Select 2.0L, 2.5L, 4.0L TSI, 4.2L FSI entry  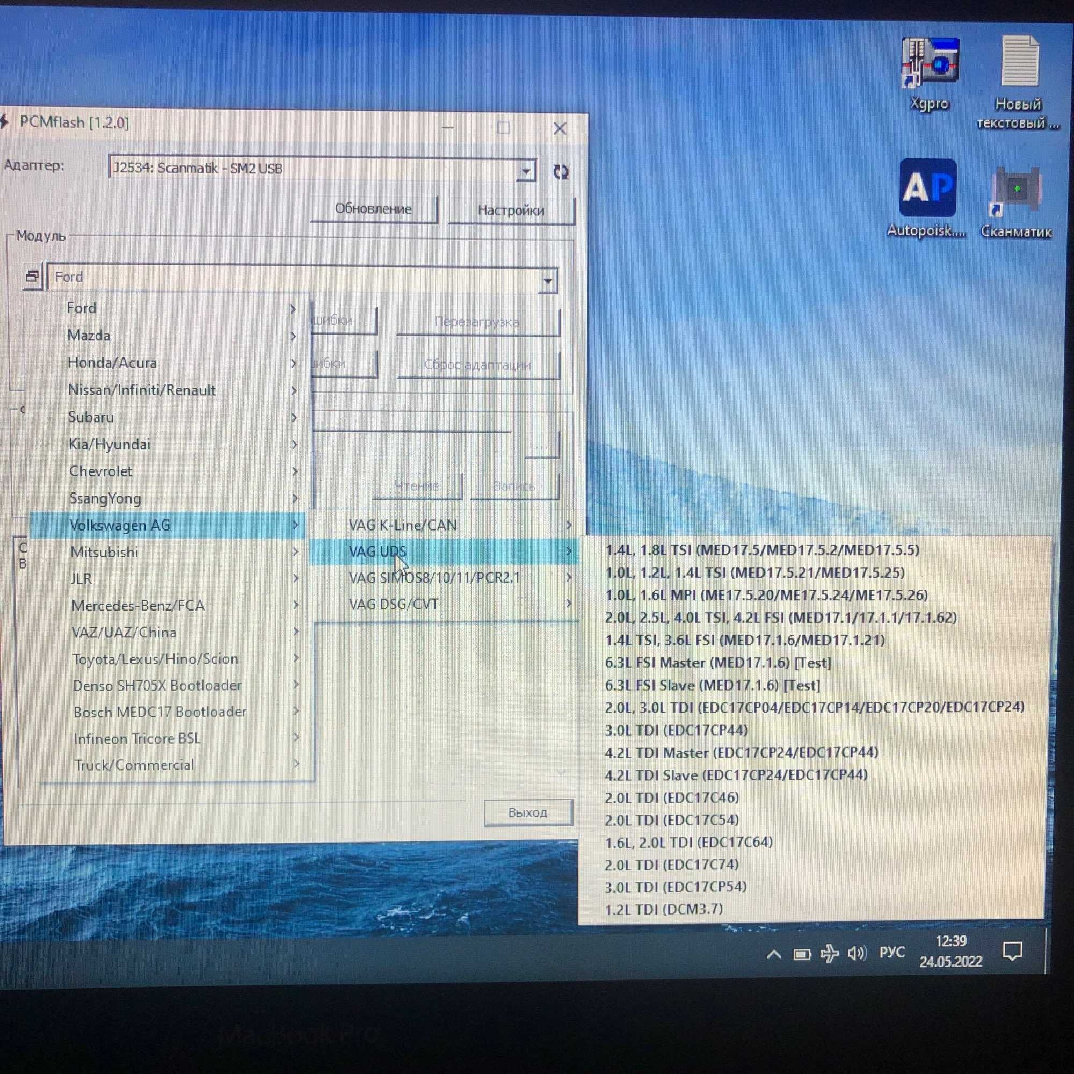pyautogui.click(x=780, y=618)
